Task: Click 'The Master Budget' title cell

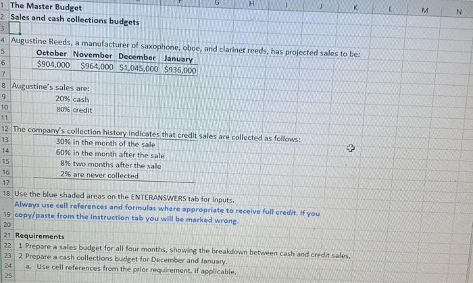Action: pyautogui.click(x=46, y=7)
